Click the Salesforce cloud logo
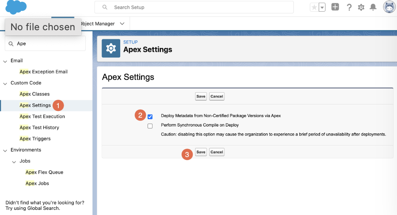Viewport: 397px width, 215px height. pyautogui.click(x=16, y=7)
